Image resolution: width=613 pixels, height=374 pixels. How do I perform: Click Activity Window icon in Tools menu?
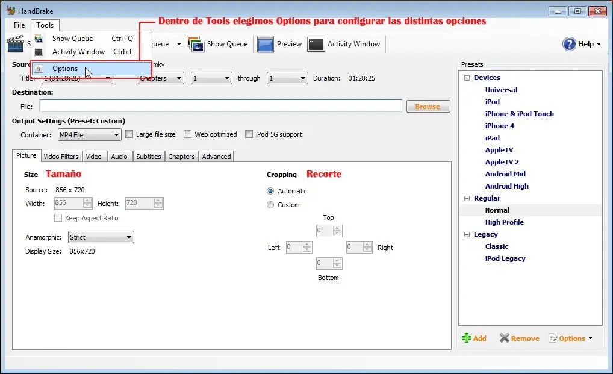click(39, 52)
